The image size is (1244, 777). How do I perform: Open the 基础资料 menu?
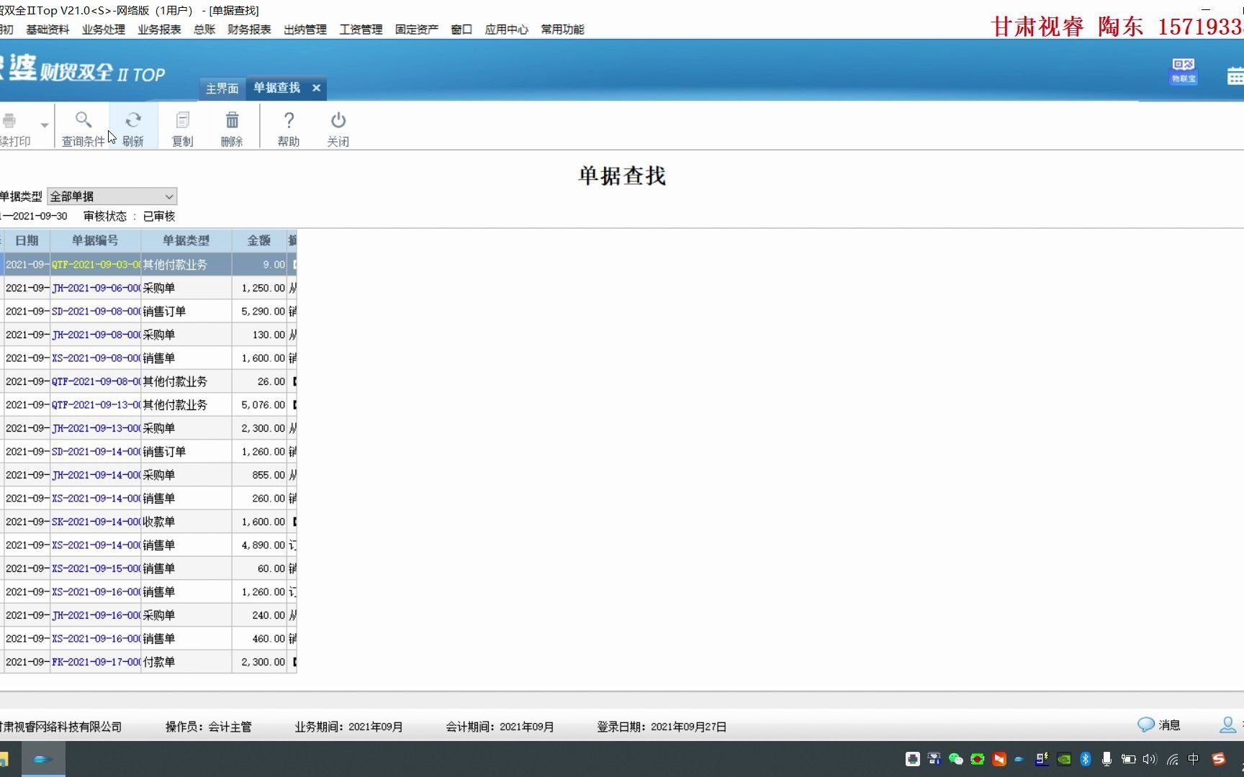(x=48, y=29)
